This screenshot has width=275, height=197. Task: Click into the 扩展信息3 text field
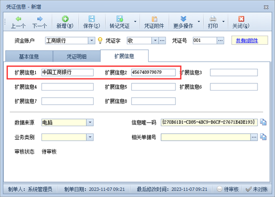(x=234, y=73)
